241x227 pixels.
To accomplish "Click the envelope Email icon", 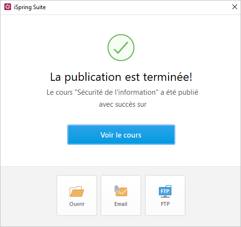I will point(121,191).
